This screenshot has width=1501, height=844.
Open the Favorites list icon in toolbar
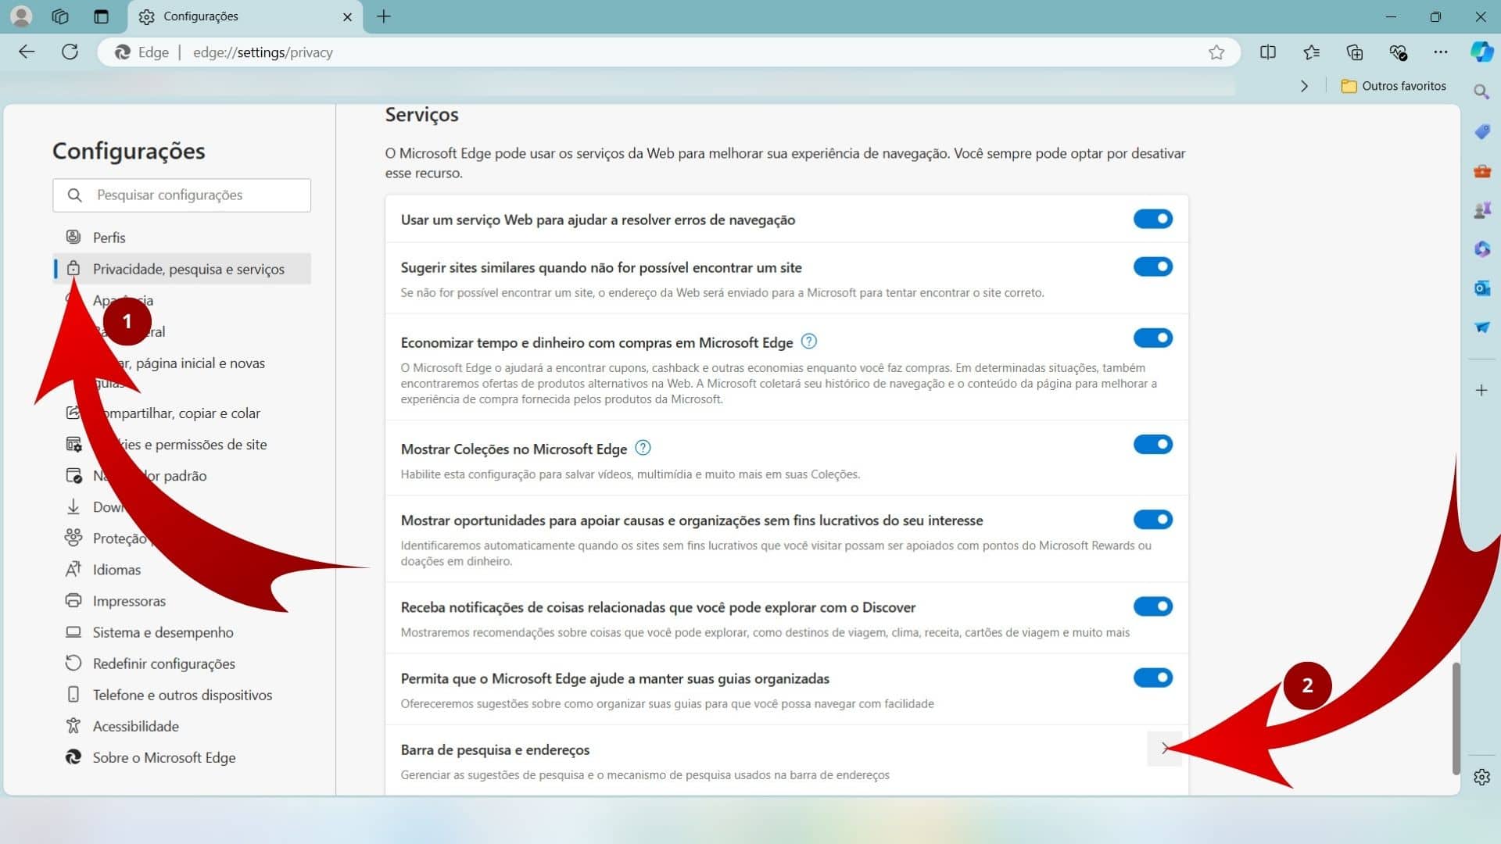1312,52
